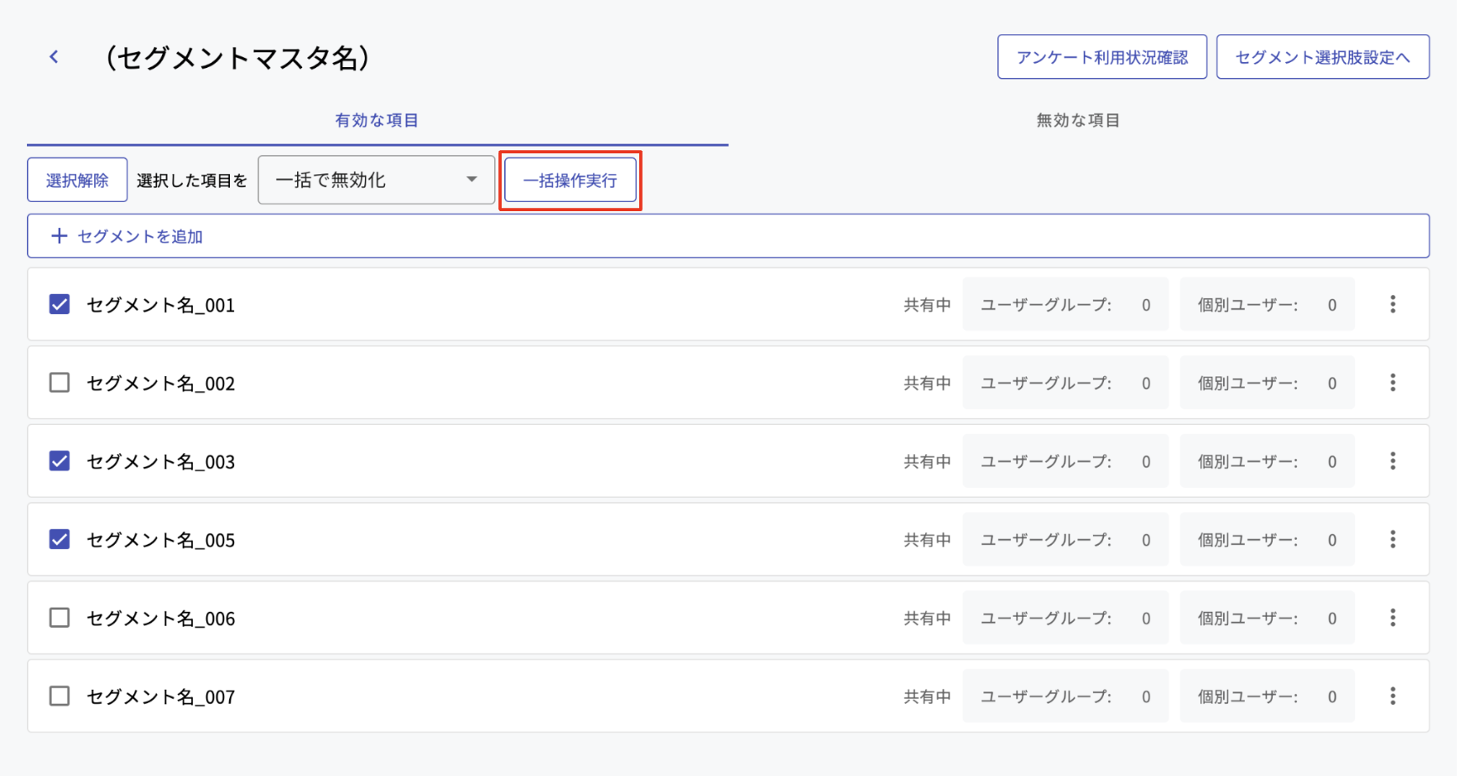Click ユーザーグループ count for セグメント名_006
The height and width of the screenshot is (776, 1458).
click(x=1065, y=618)
